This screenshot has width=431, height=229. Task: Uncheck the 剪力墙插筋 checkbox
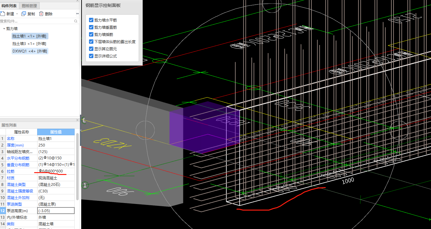91,34
